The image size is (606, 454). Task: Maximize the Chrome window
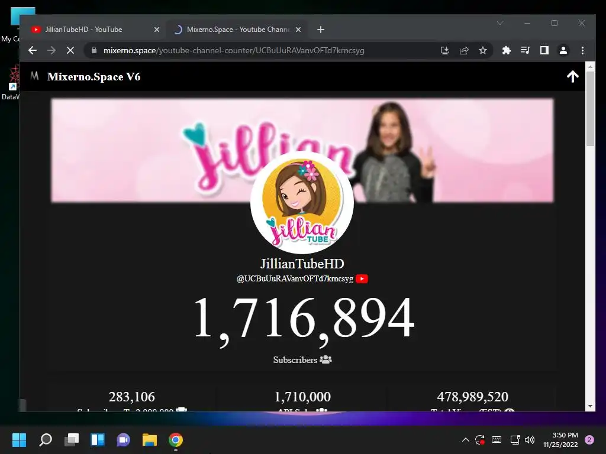[x=554, y=23]
